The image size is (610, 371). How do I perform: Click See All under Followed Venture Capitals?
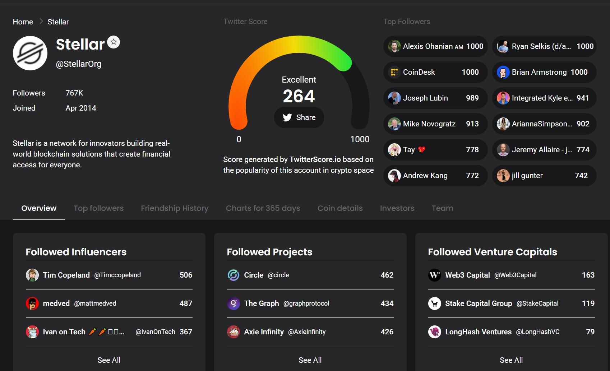511,360
